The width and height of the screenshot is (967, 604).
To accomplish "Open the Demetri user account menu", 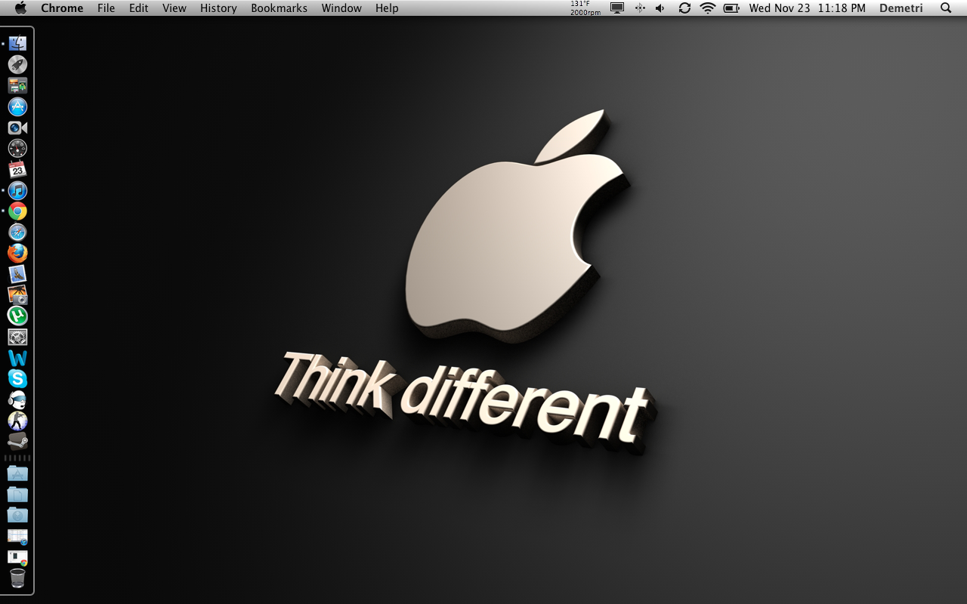I will pos(901,8).
